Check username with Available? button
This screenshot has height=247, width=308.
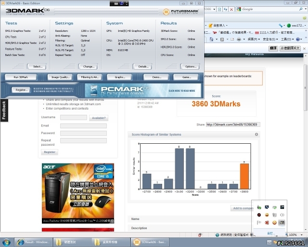pos(99,118)
